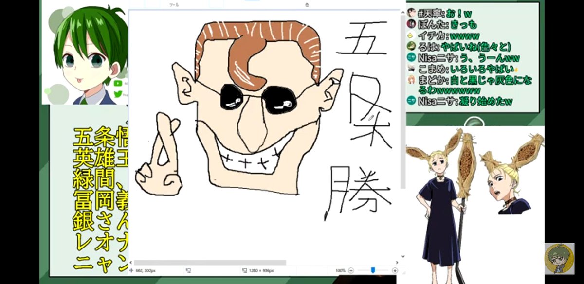This screenshot has width=584, height=284.
Task: Click the イチカ chick avatar in chat
Action: pyautogui.click(x=412, y=35)
